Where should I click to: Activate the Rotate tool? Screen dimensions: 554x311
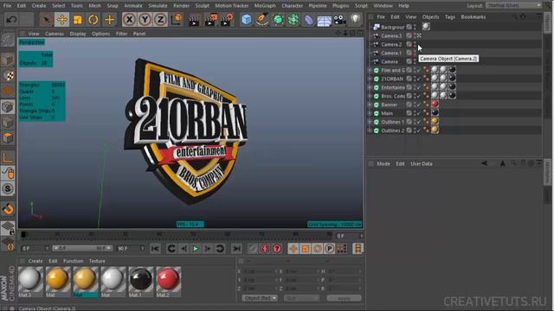pos(93,19)
